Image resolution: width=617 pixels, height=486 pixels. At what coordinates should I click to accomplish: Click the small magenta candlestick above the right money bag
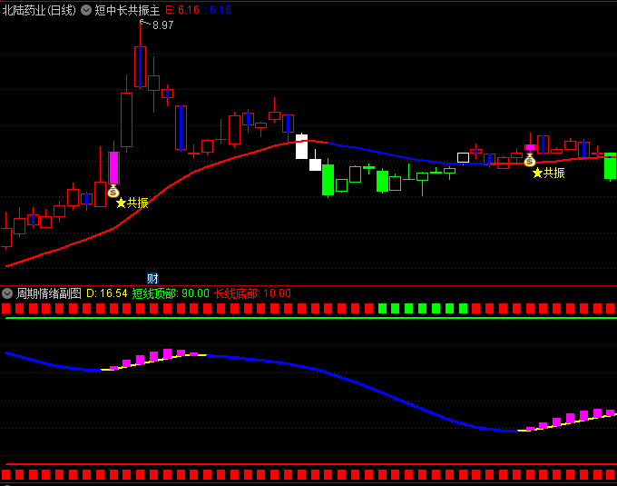coord(531,147)
